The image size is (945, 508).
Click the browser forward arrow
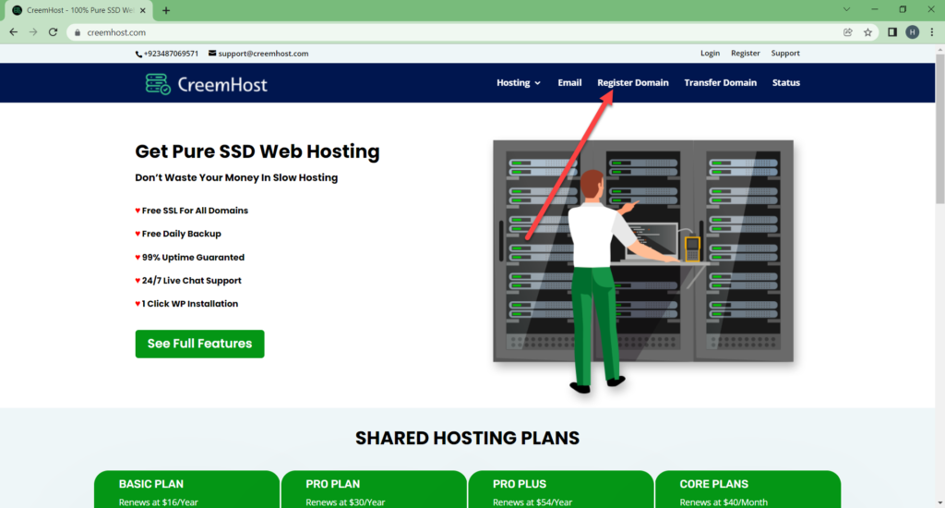(33, 32)
